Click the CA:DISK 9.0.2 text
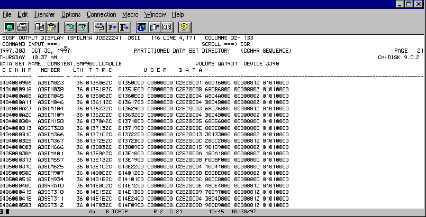 398,58
